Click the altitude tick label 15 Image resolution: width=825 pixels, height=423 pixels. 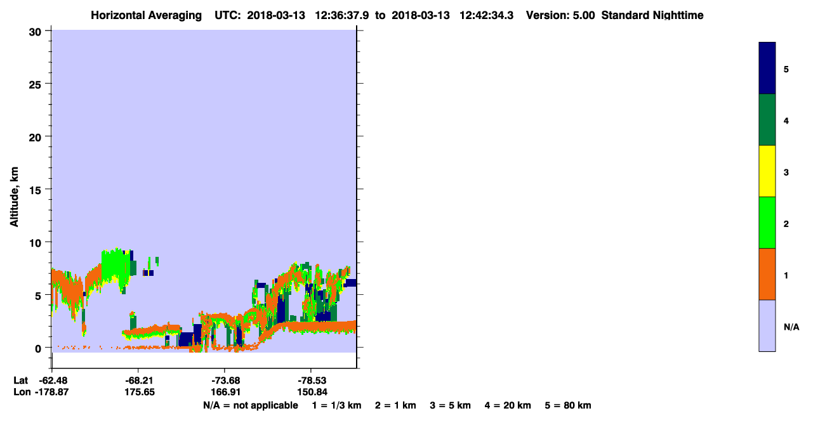[37, 189]
